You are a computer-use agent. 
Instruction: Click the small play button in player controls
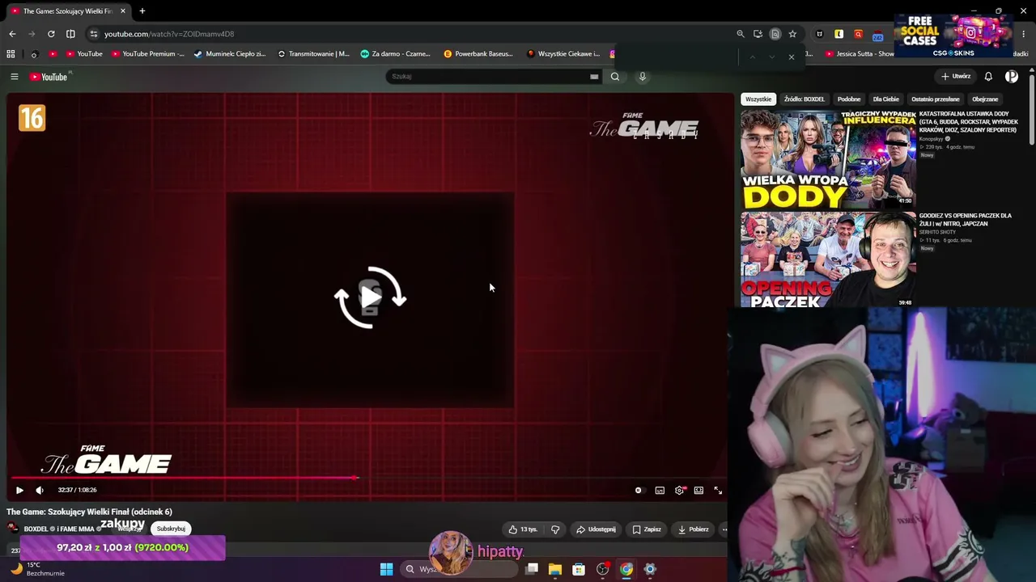click(19, 490)
